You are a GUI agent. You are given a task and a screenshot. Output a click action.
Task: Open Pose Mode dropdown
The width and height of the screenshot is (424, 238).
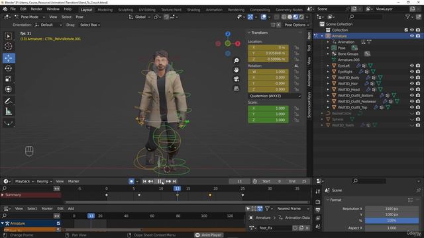coord(30,17)
